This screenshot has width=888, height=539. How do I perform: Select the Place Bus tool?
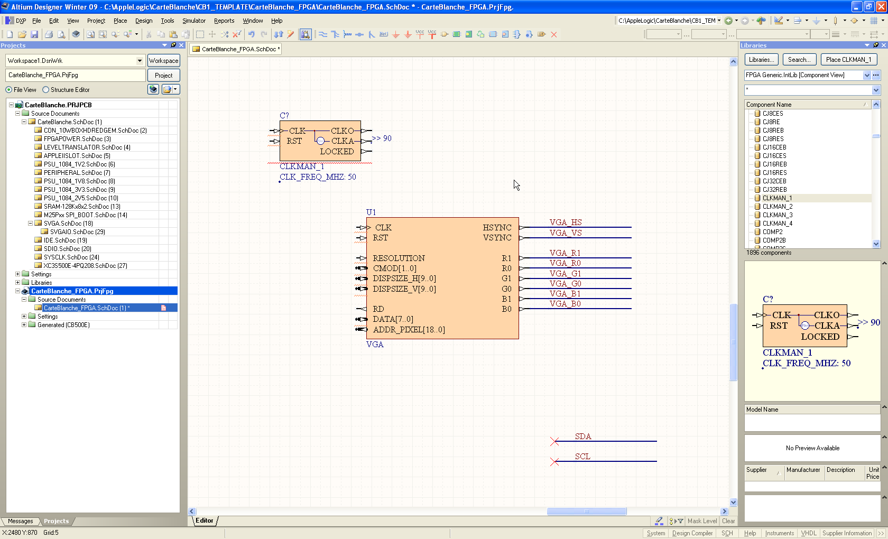pos(335,34)
